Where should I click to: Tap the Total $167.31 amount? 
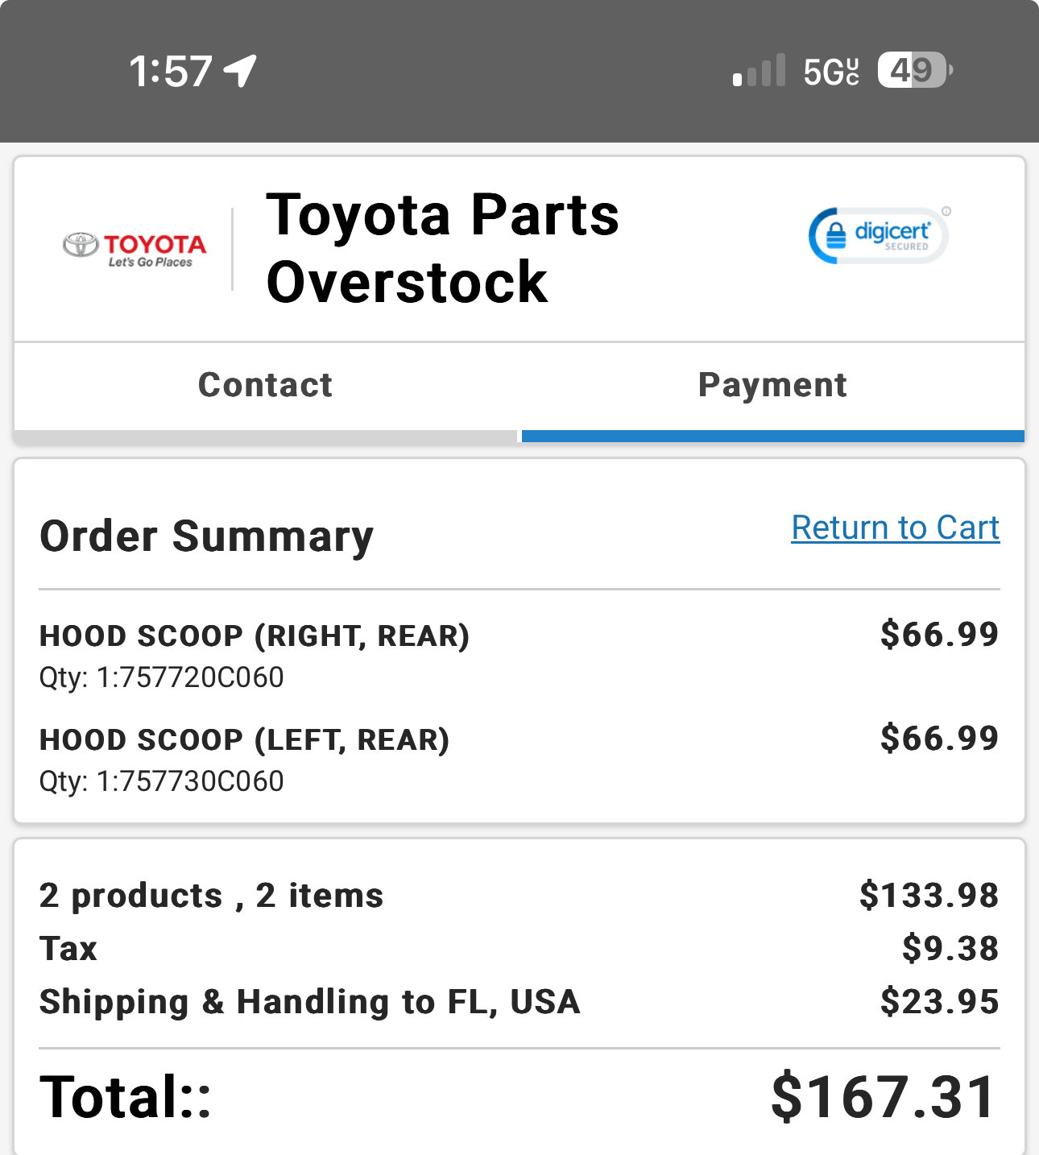[884, 1097]
